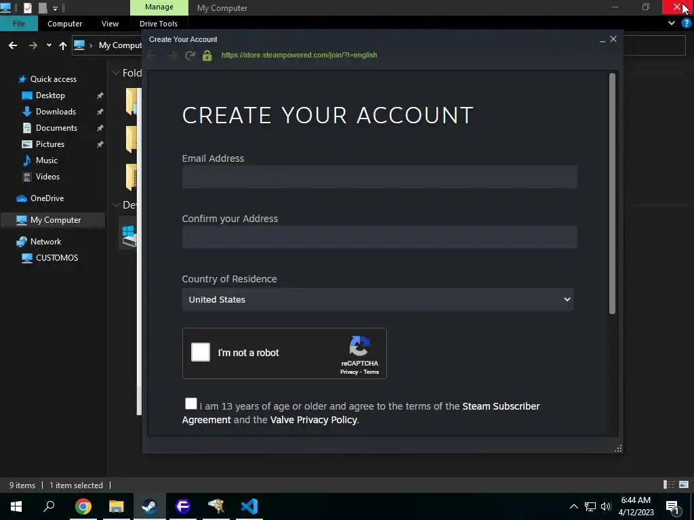Minimize the Create Your Account window
694x520 pixels.
602,40
